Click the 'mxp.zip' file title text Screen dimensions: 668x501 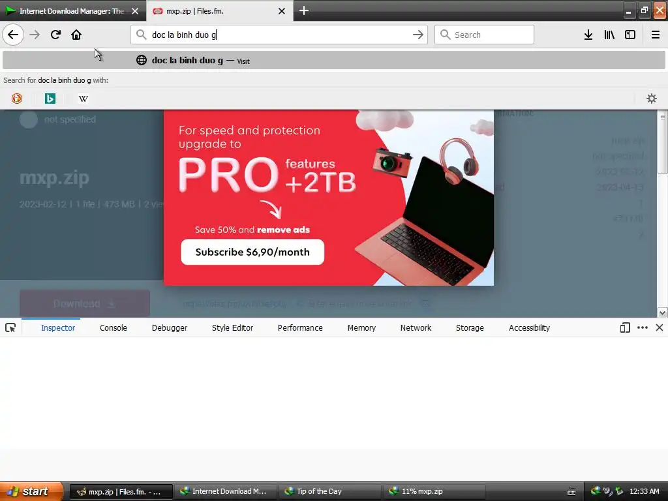(54, 177)
